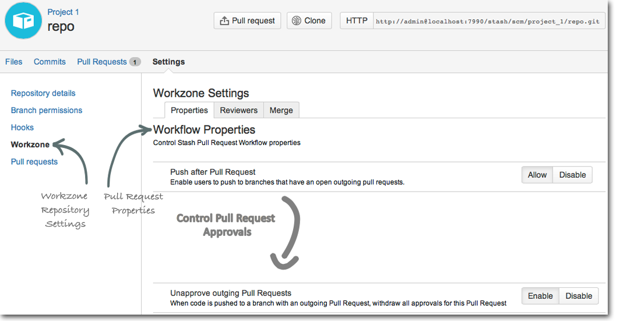620x321 pixels.
Task: Open Hooks settings page
Action: click(22, 127)
